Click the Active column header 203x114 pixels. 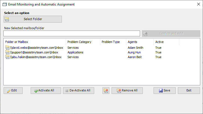click(x=166, y=42)
